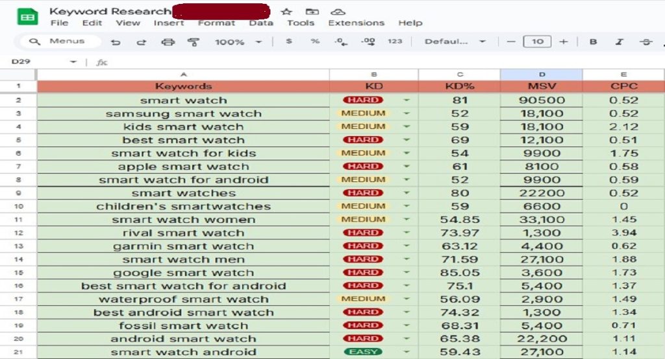665x359 pixels.
Task: Open the 123 number formats menu
Action: (395, 41)
